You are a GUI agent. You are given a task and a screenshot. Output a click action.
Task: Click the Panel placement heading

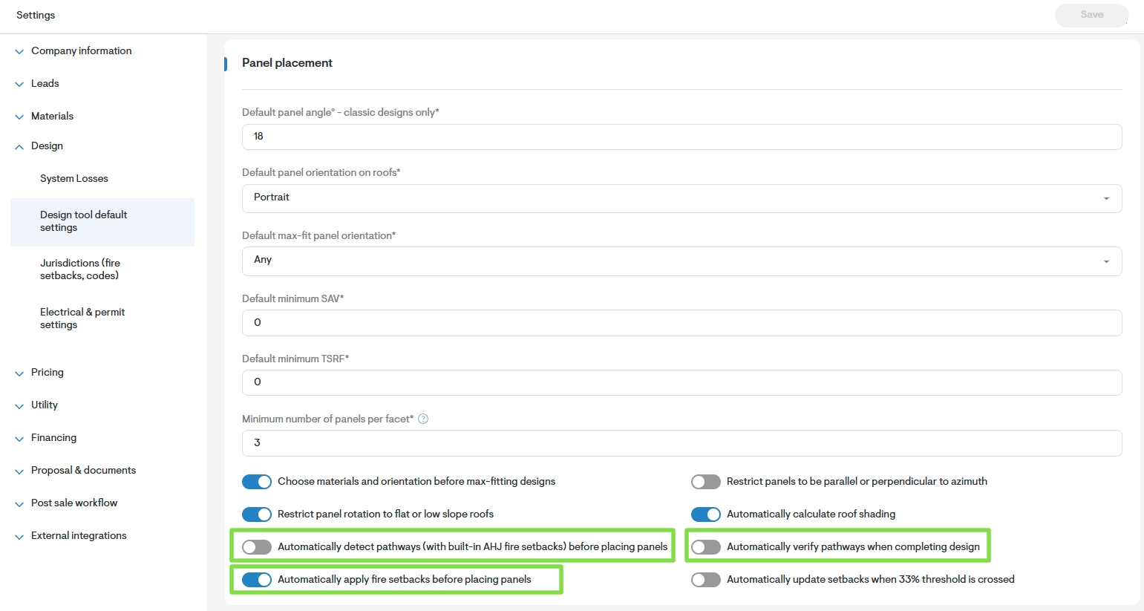287,63
